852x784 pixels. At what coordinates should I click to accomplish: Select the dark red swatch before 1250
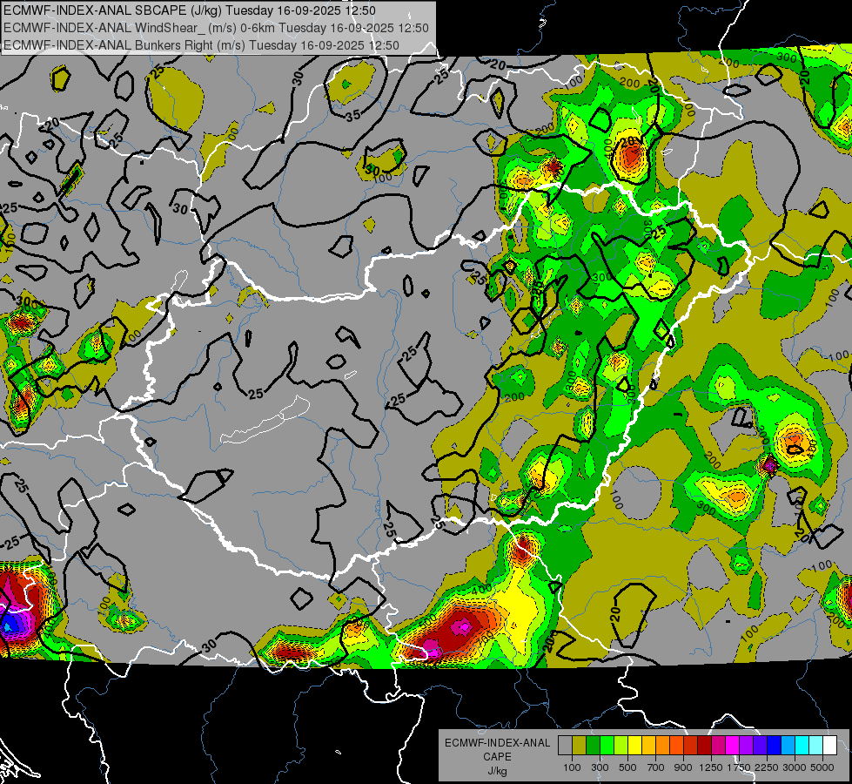coord(704,746)
